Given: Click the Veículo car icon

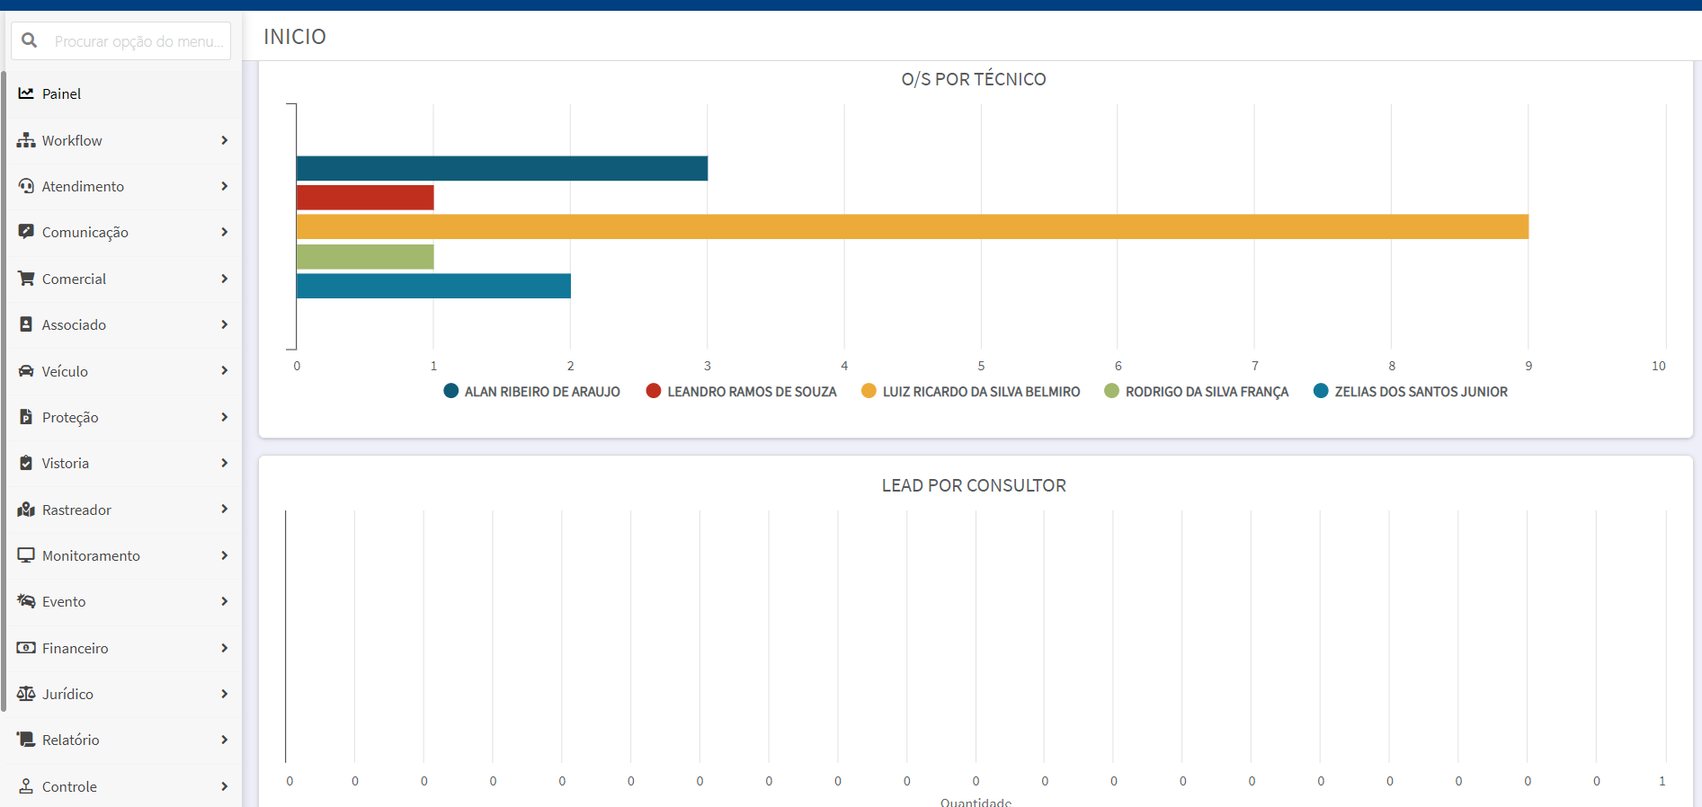Looking at the screenshot, I should pos(26,371).
